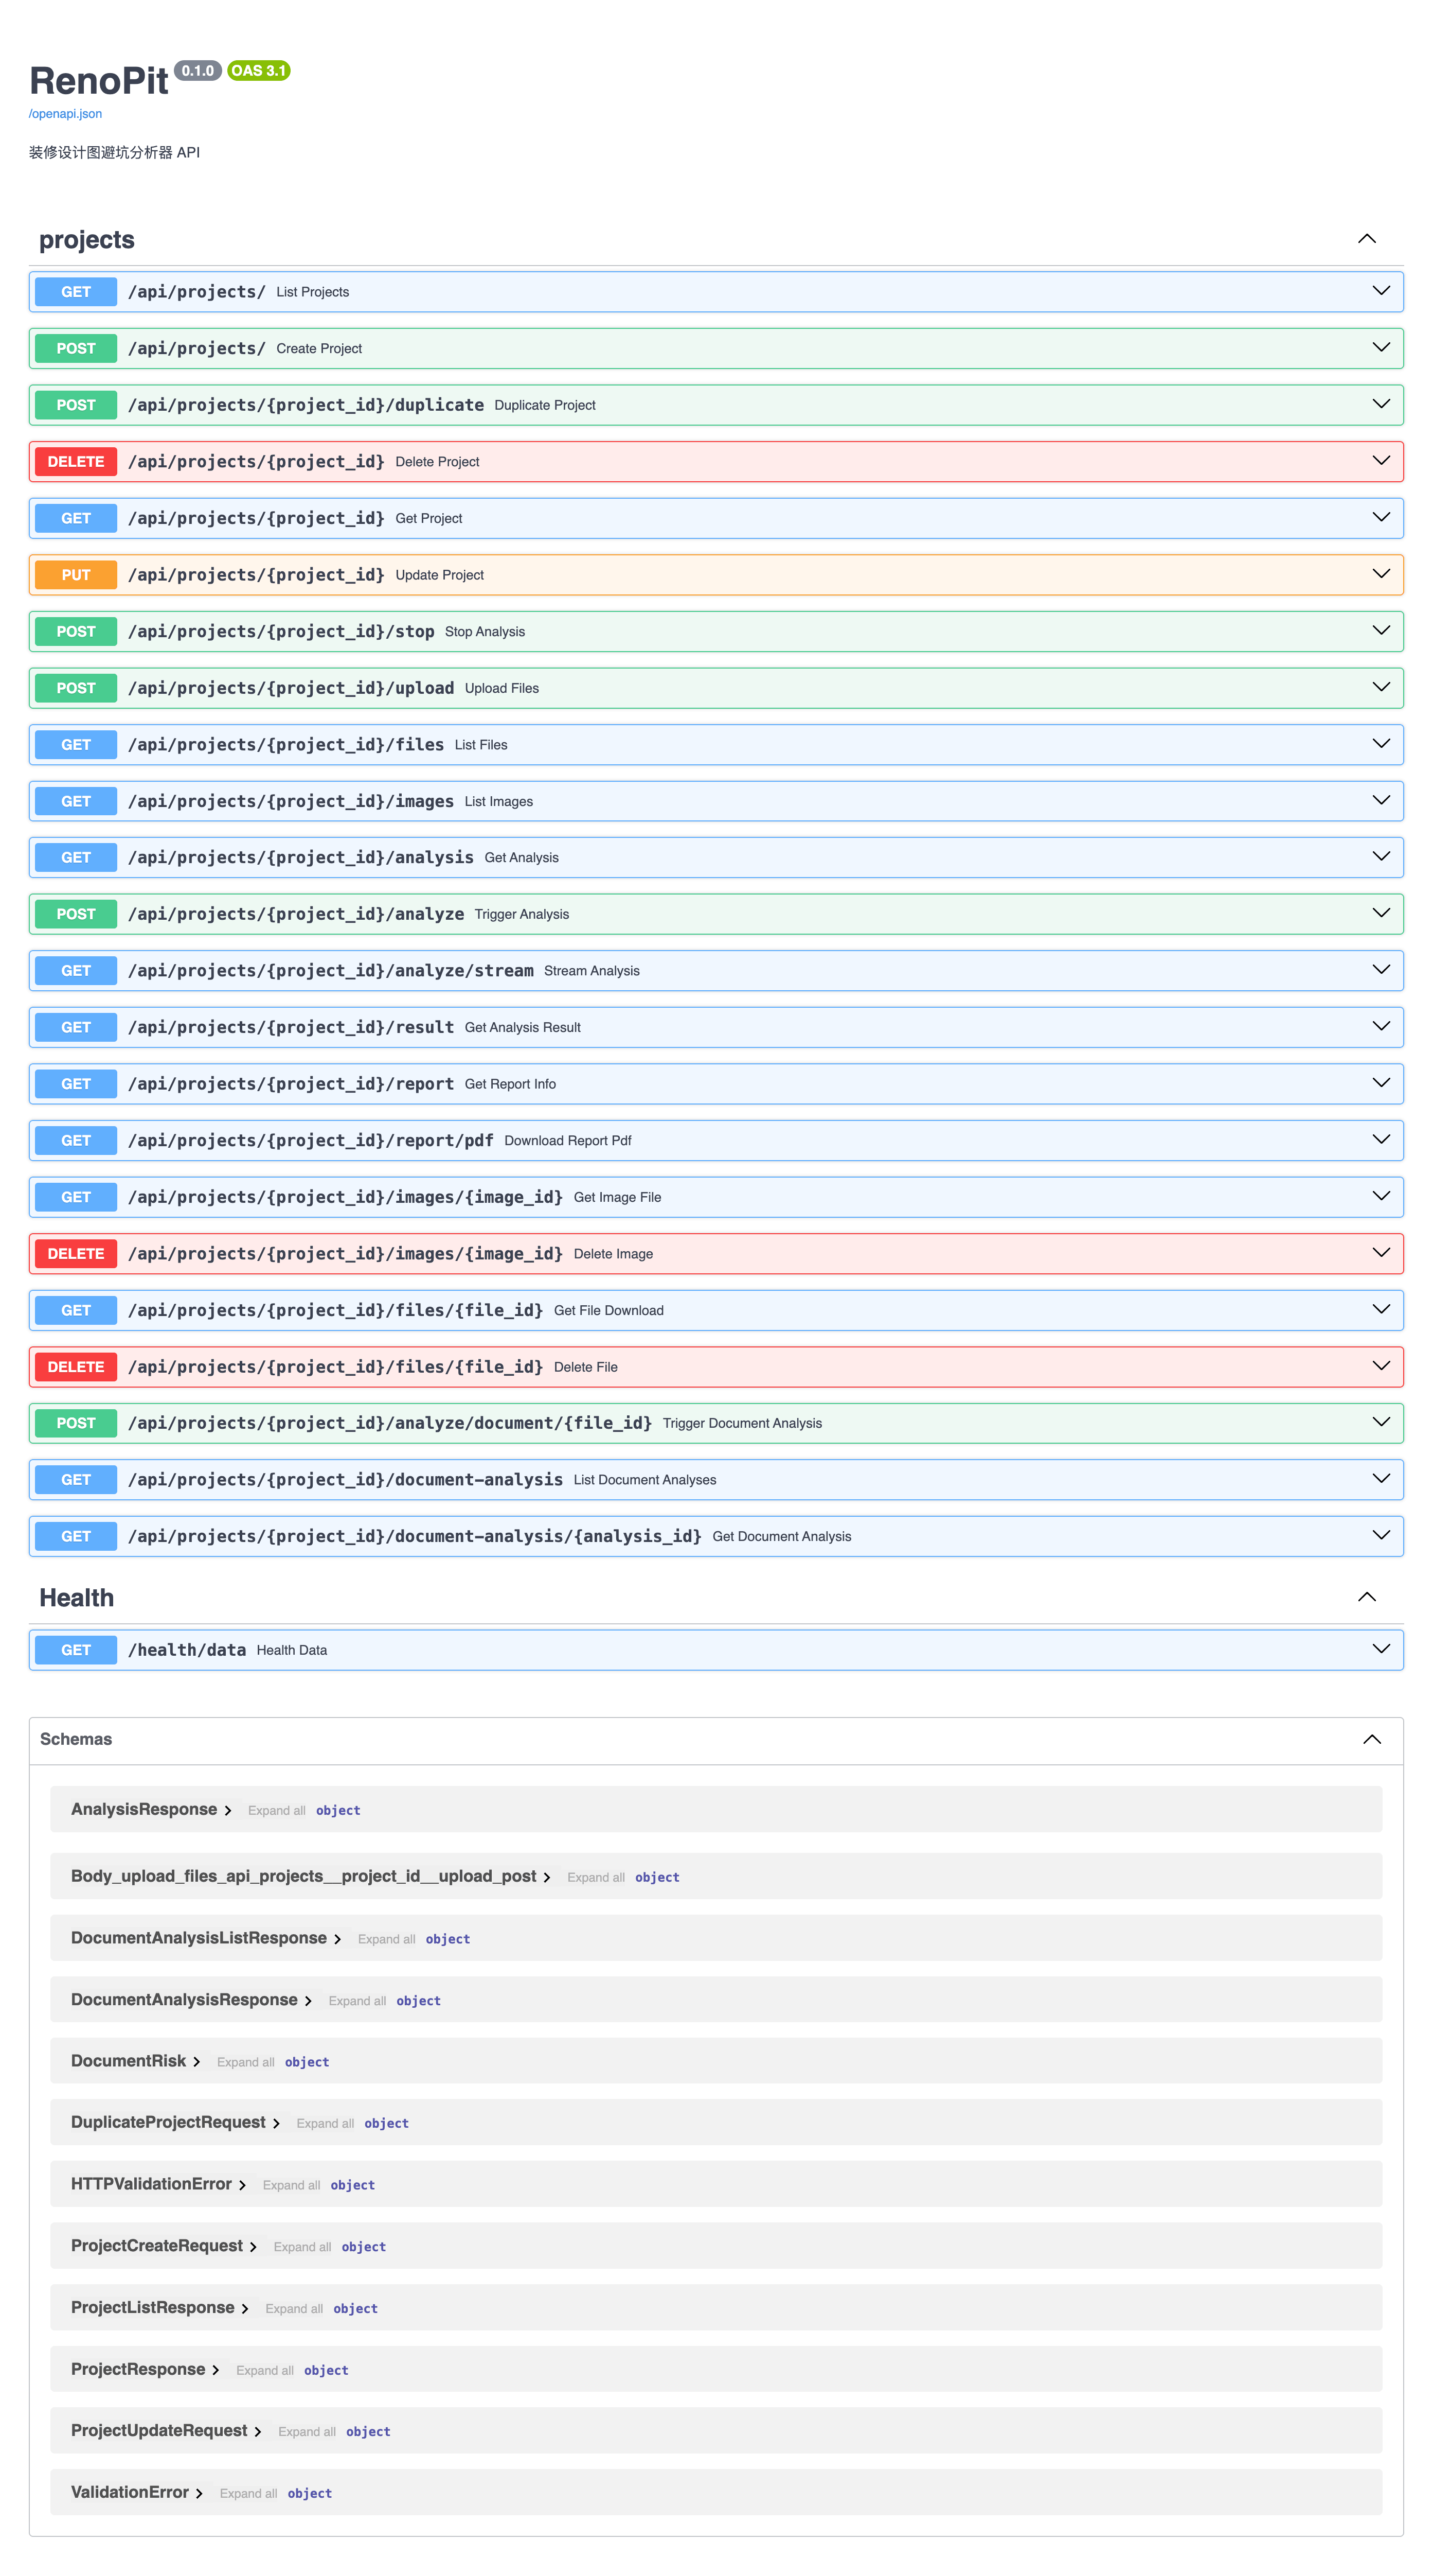Expand the Delete Image row arrow
This screenshot has height=2576, width=1433.
(1381, 1253)
